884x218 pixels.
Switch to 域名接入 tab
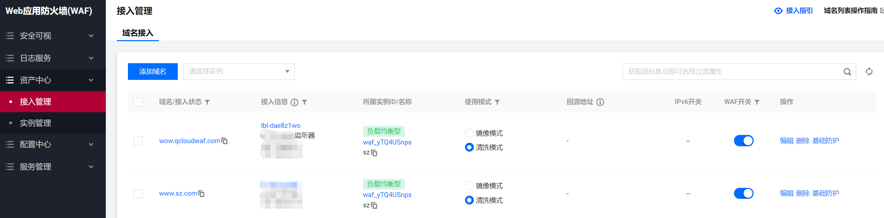click(138, 33)
